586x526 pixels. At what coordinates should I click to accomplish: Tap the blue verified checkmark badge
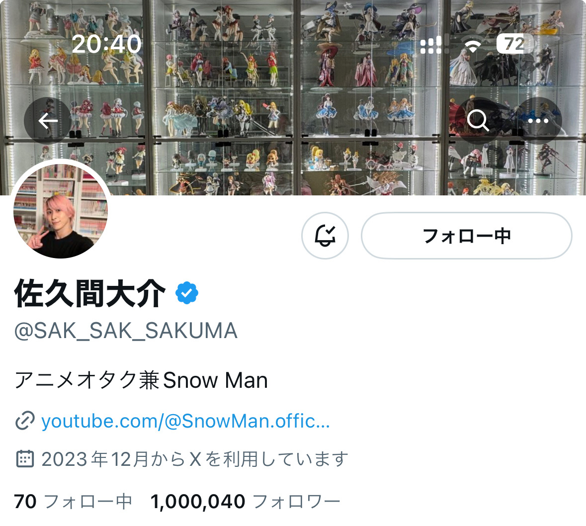[x=187, y=293]
